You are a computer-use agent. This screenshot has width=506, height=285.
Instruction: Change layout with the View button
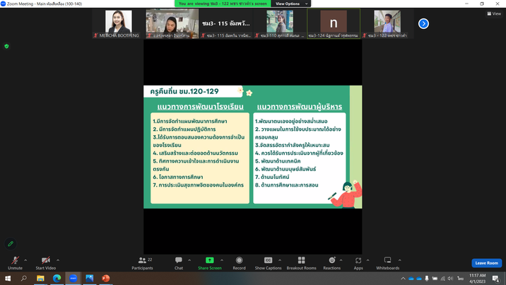click(494, 13)
